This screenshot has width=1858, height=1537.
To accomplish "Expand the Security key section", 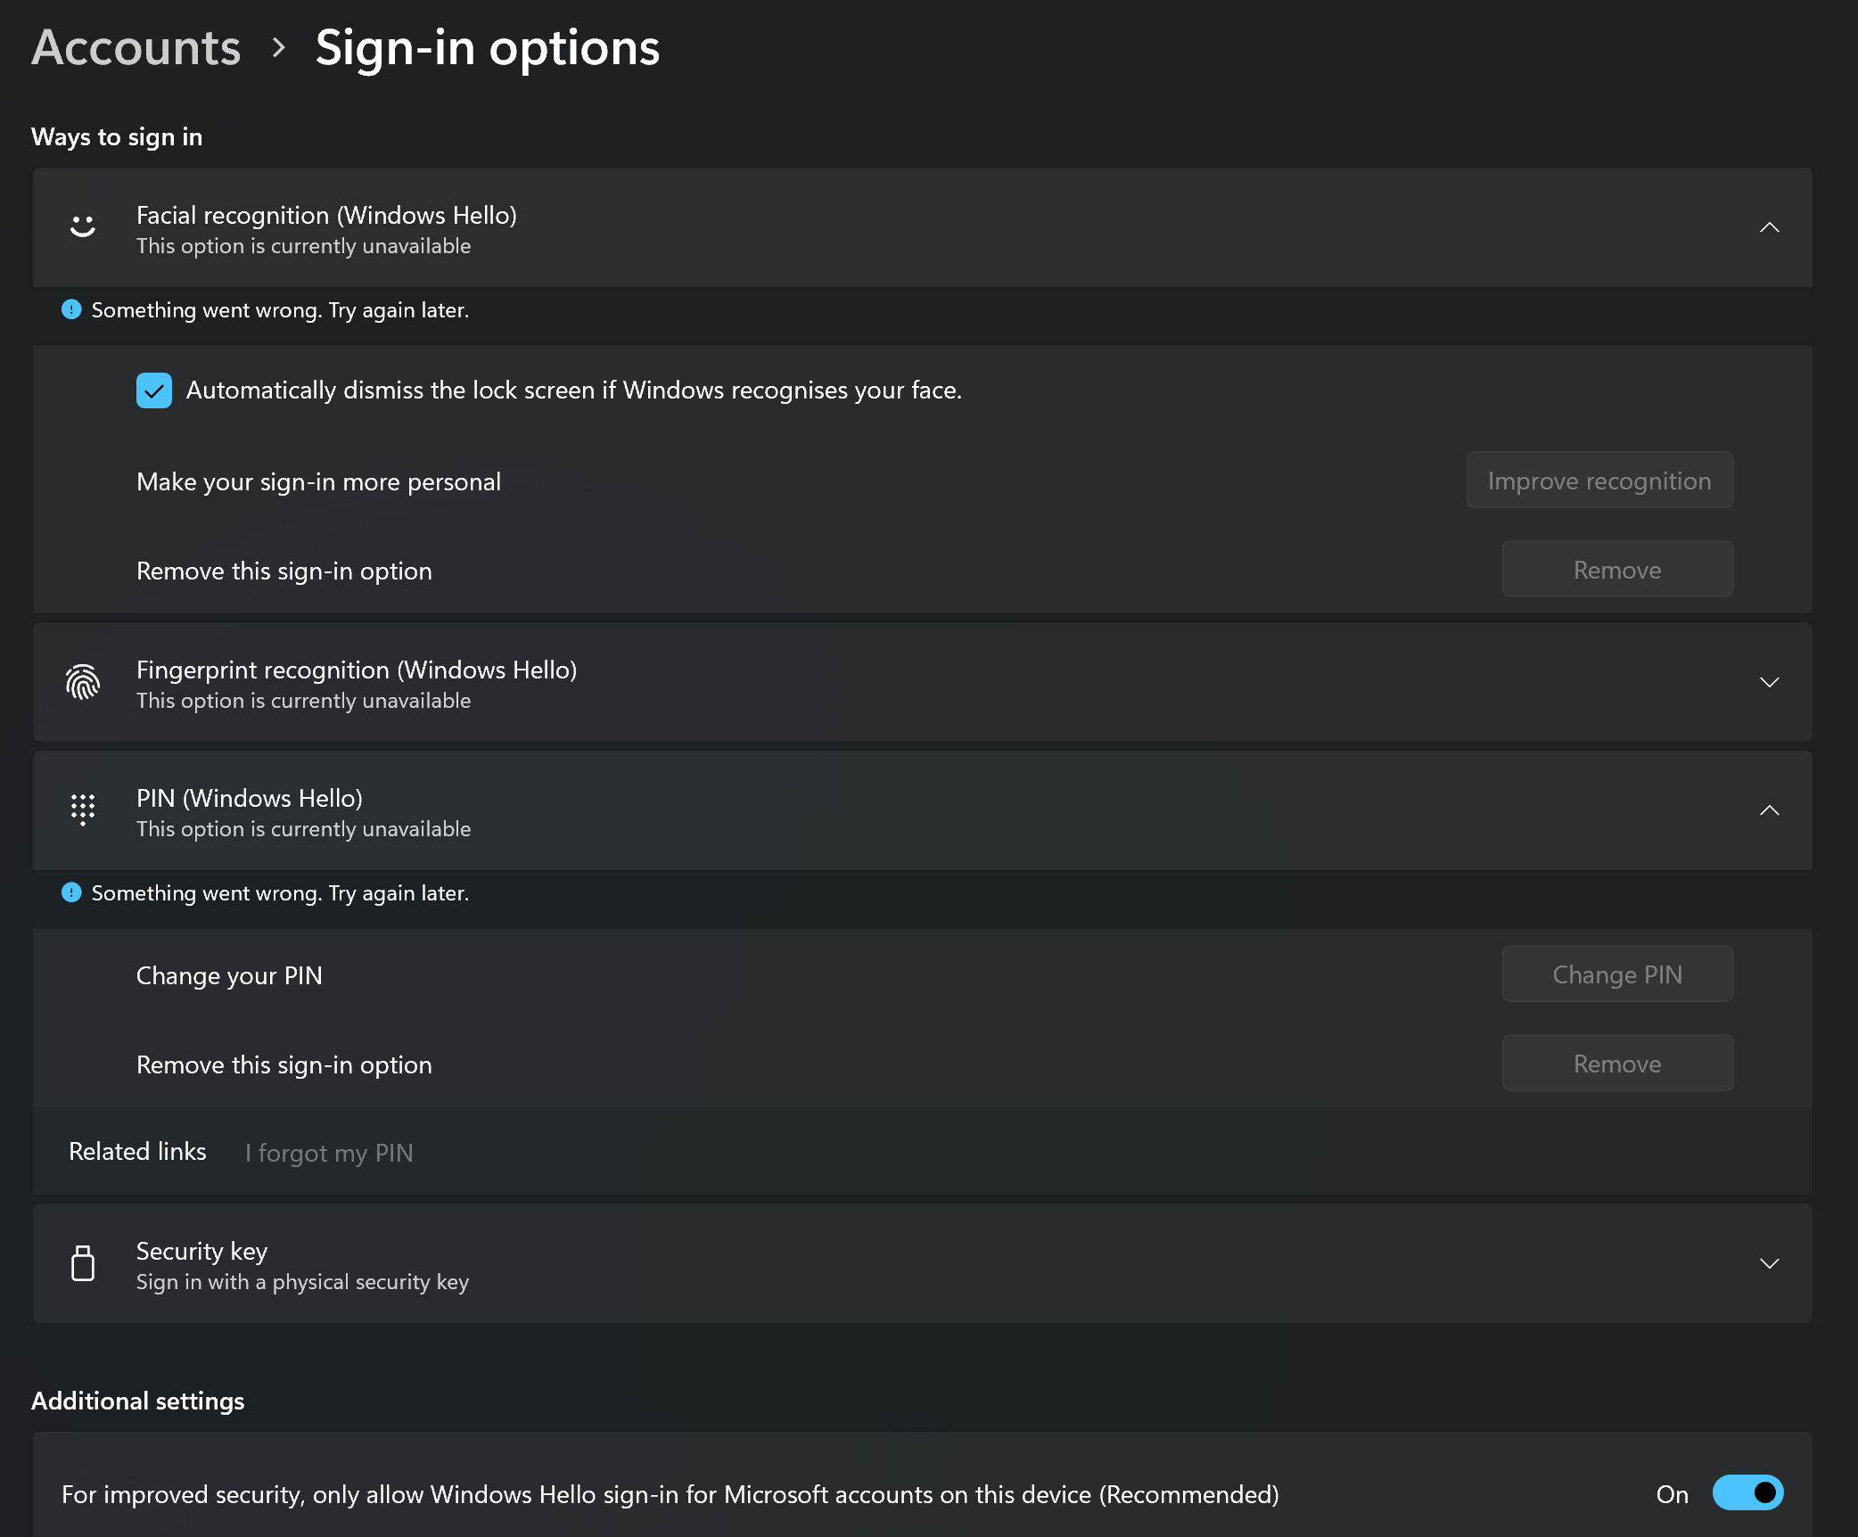I will [1770, 1263].
